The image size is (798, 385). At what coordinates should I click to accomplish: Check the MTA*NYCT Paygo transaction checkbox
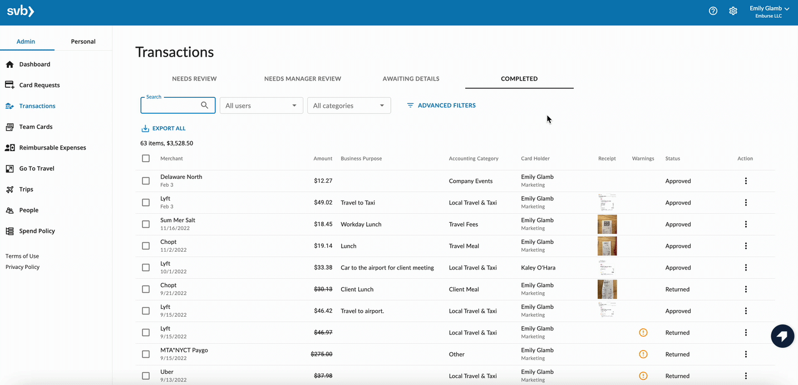click(x=146, y=354)
